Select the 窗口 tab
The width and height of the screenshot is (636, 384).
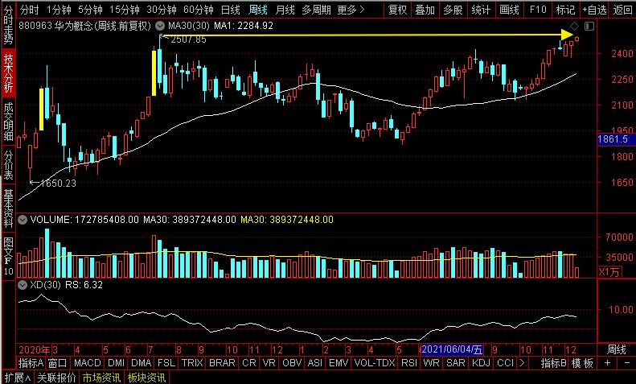pos(57,363)
